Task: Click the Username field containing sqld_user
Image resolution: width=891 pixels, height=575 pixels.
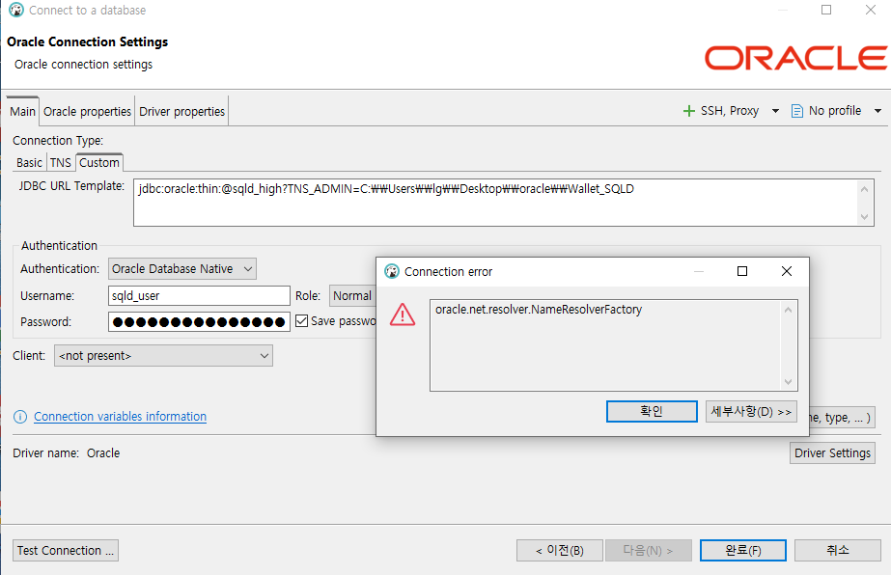Action: [x=199, y=296]
